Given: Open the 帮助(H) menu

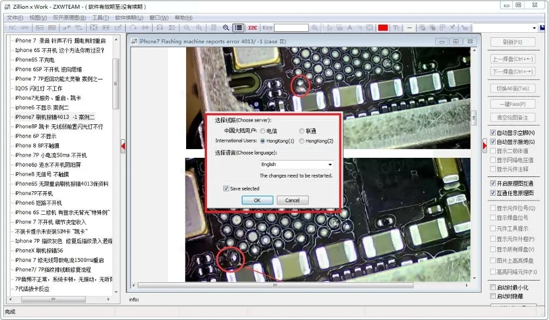Looking at the screenshot, I should pyautogui.click(x=183, y=18).
